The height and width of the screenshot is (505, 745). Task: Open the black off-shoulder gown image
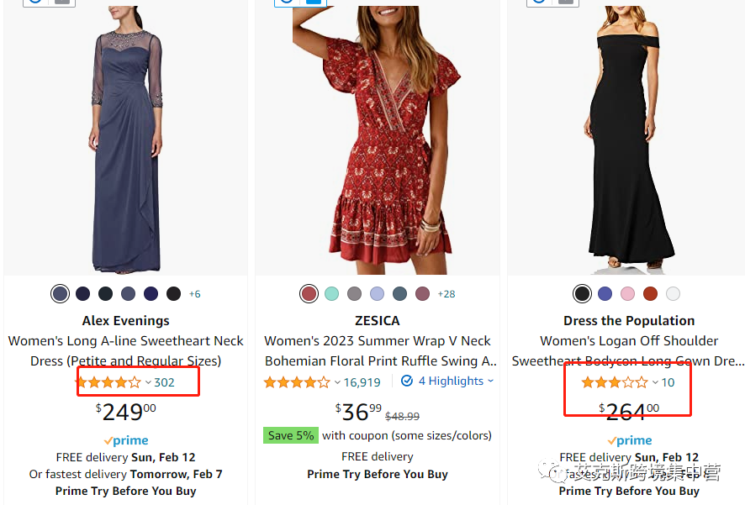point(629,139)
